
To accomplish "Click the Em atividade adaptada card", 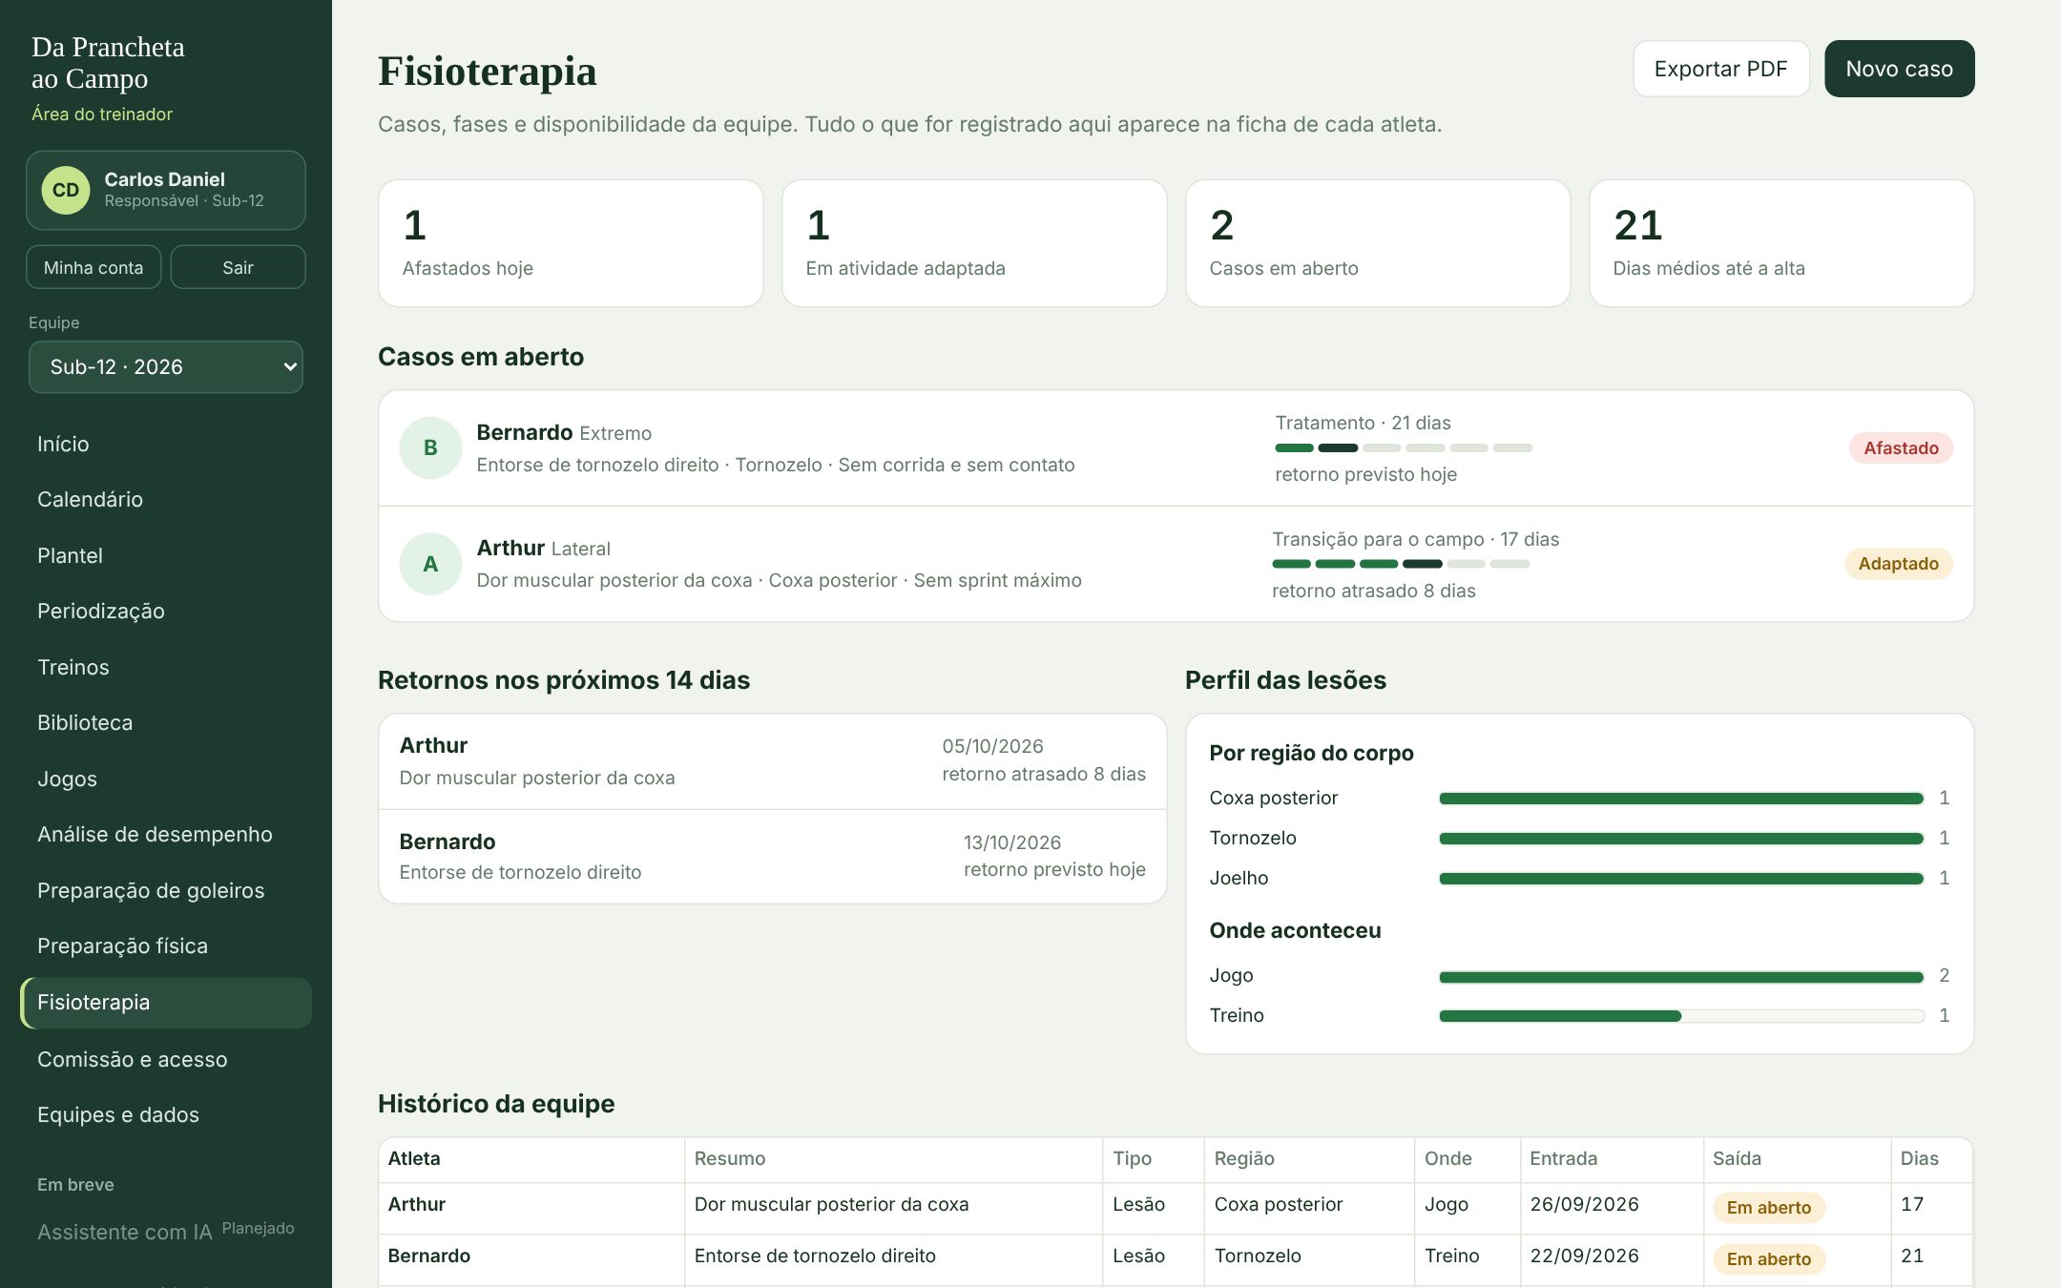I will tap(974, 243).
